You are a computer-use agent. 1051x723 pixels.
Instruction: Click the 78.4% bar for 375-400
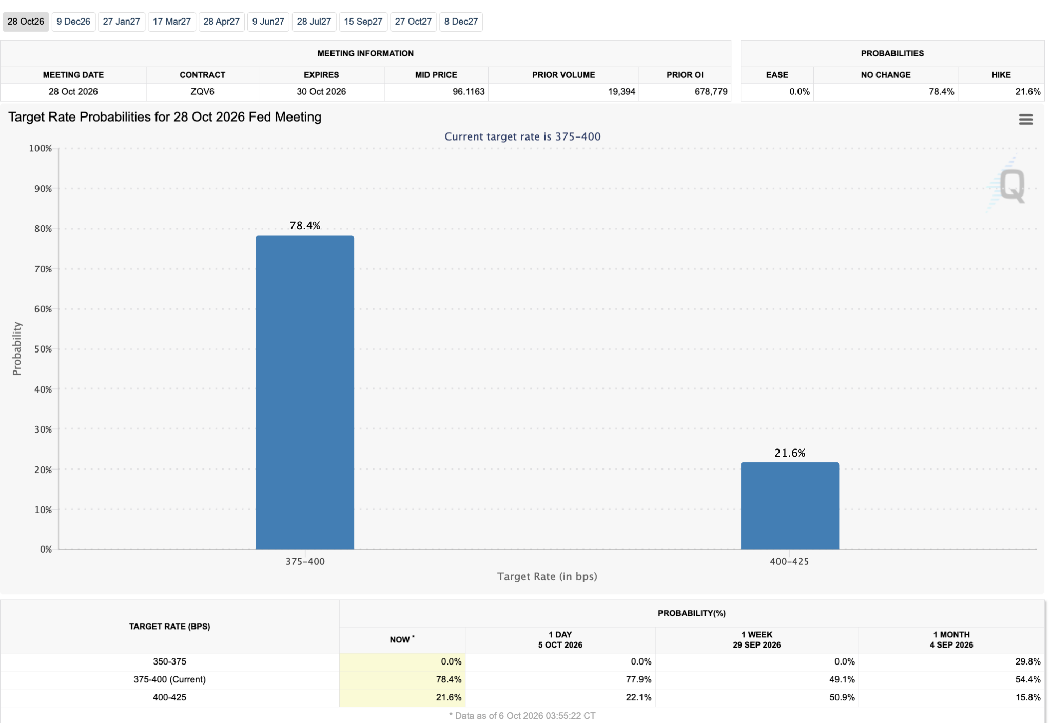(x=305, y=392)
